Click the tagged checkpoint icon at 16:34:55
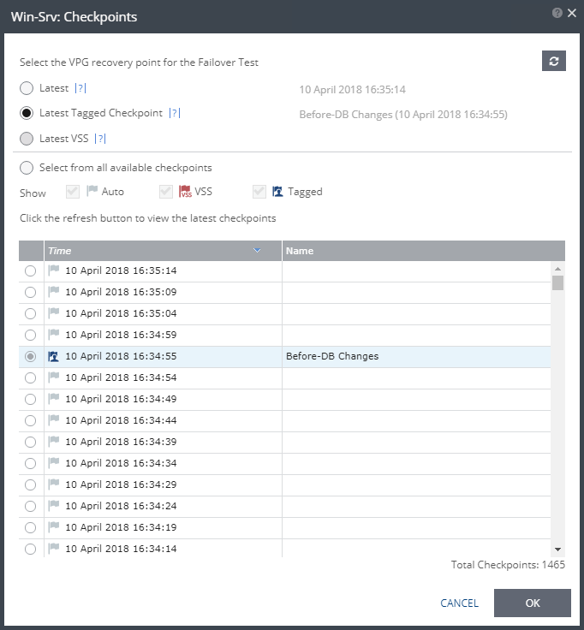The height and width of the screenshot is (630, 584). 53,356
